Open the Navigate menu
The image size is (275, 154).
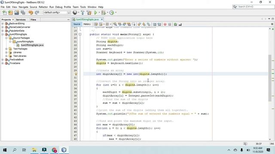[x=23, y=7]
